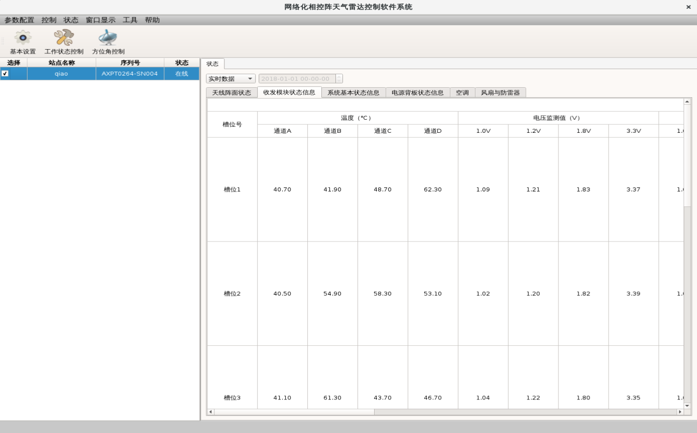Close the application window
Viewport: 697px width, 433px height.
pyautogui.click(x=688, y=7)
